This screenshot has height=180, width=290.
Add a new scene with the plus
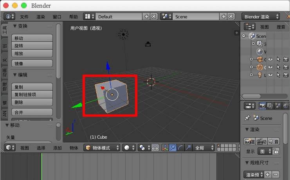(223, 17)
